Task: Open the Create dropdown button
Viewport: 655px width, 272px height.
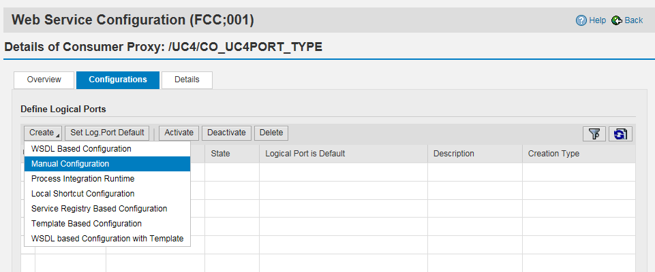Action: [x=42, y=133]
